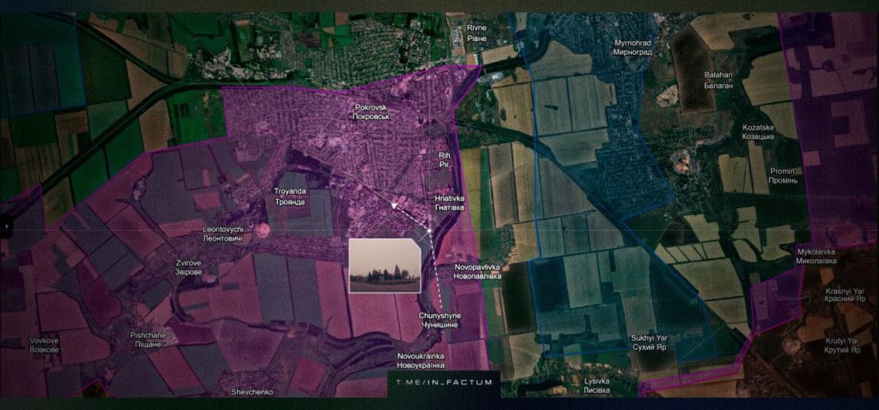The image size is (879, 410).
Task: Click the white arrowhead near Hnativka
Action: tap(395, 206)
